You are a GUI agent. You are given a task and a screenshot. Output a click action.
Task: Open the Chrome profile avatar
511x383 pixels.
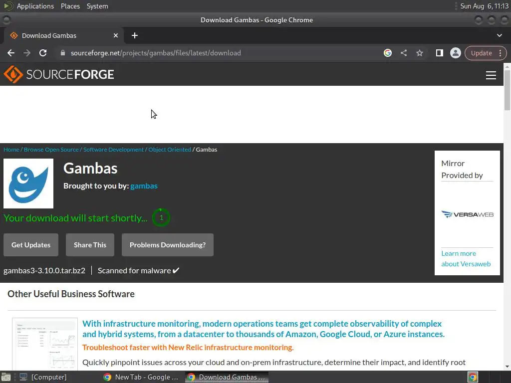(455, 53)
